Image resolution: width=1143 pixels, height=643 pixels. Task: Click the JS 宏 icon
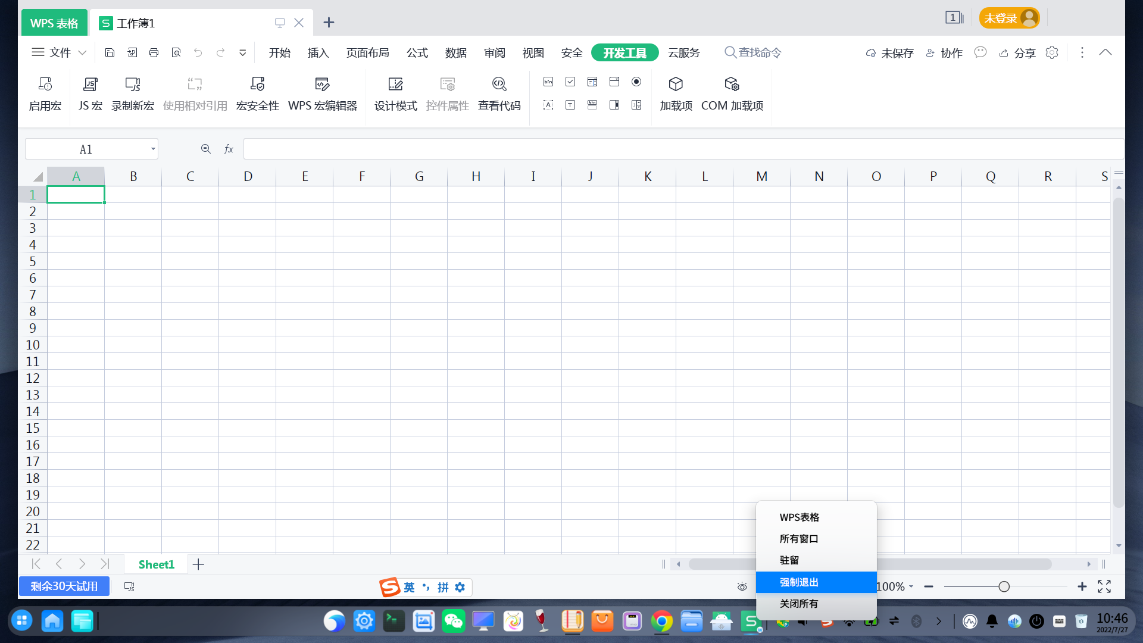tap(90, 92)
